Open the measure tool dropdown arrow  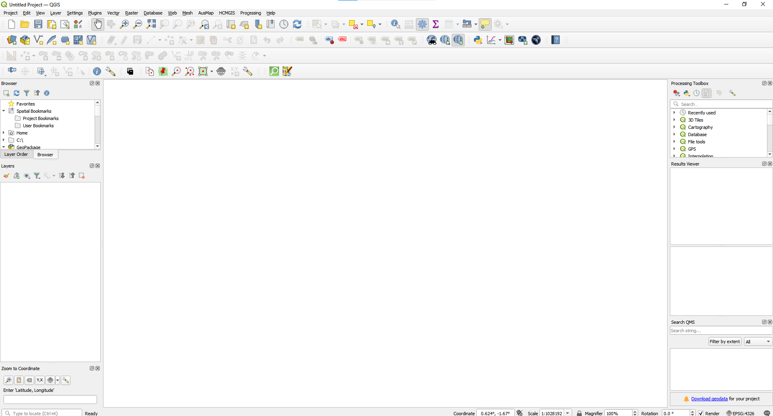click(475, 24)
